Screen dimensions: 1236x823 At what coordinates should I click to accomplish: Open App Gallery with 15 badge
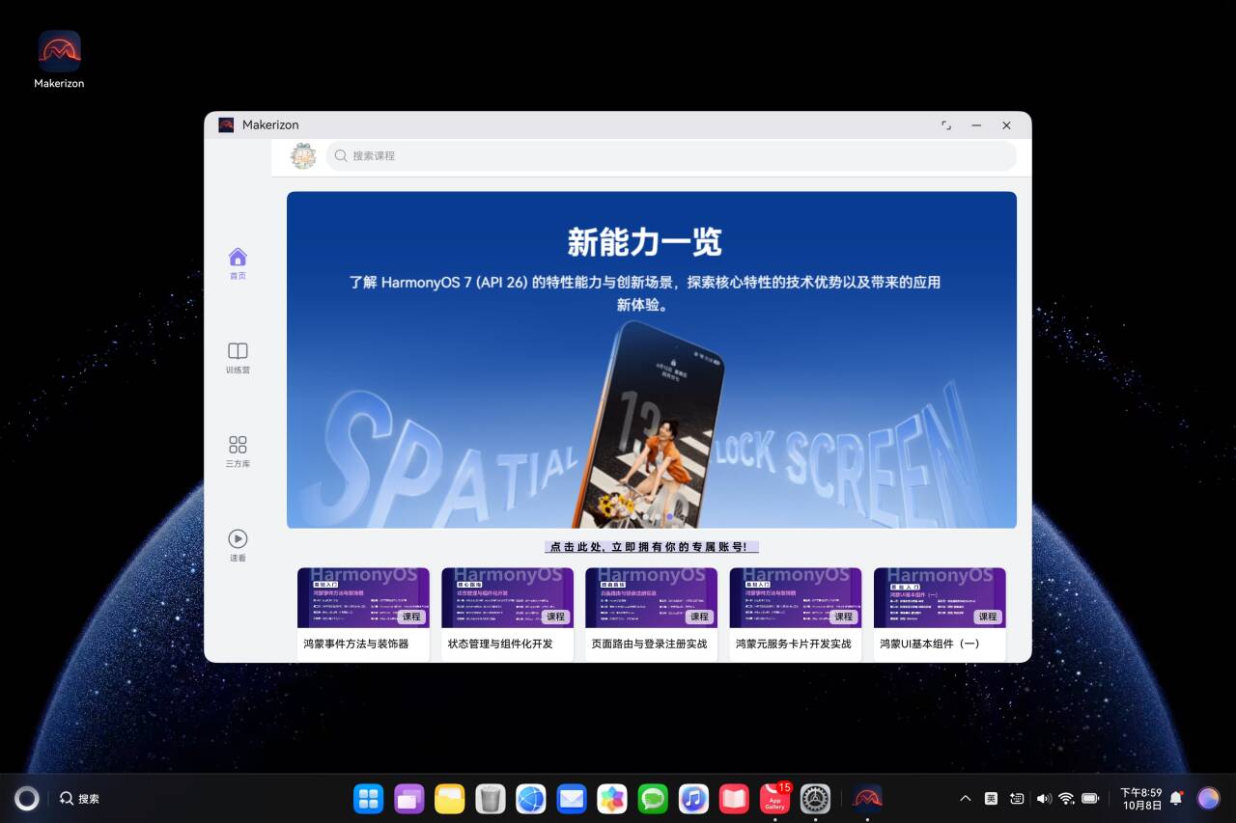[775, 798]
